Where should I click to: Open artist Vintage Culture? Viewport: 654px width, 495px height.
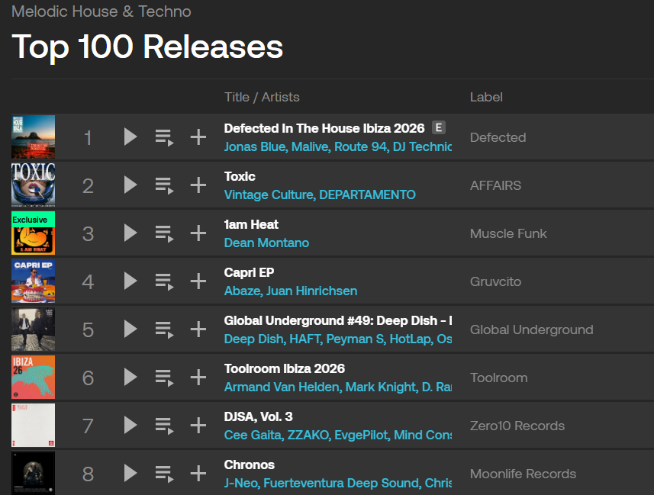[x=269, y=194]
